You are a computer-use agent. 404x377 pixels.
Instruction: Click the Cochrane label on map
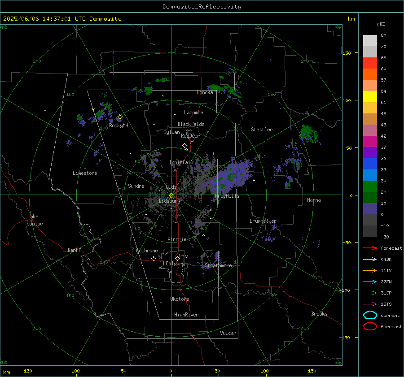[x=147, y=251]
